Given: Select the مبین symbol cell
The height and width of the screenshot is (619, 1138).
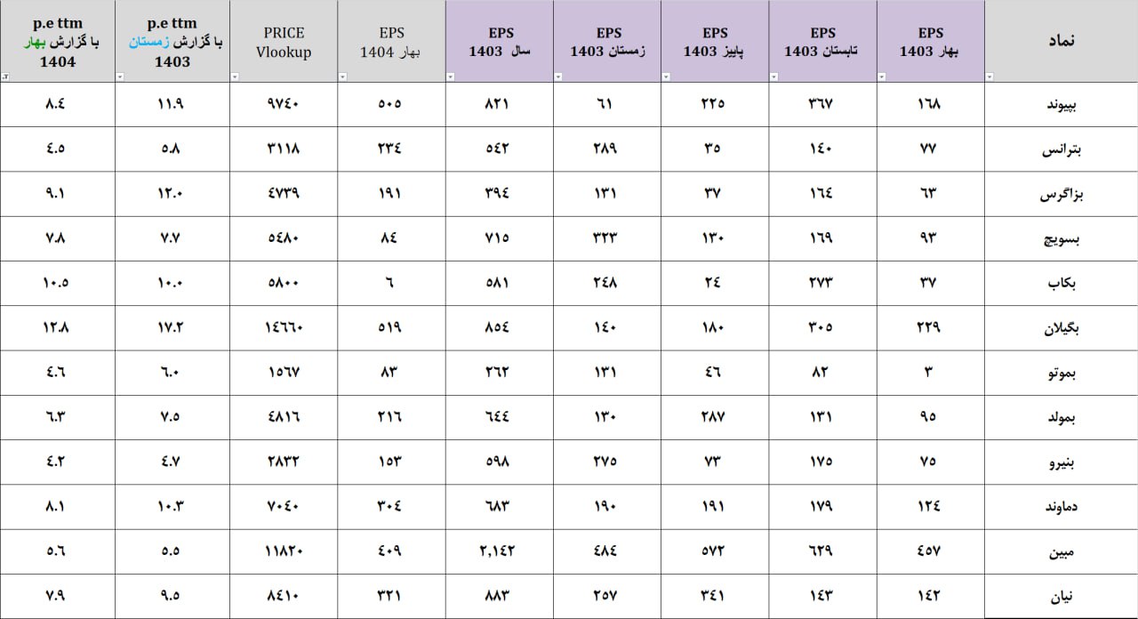Looking at the screenshot, I should (x=1062, y=551).
